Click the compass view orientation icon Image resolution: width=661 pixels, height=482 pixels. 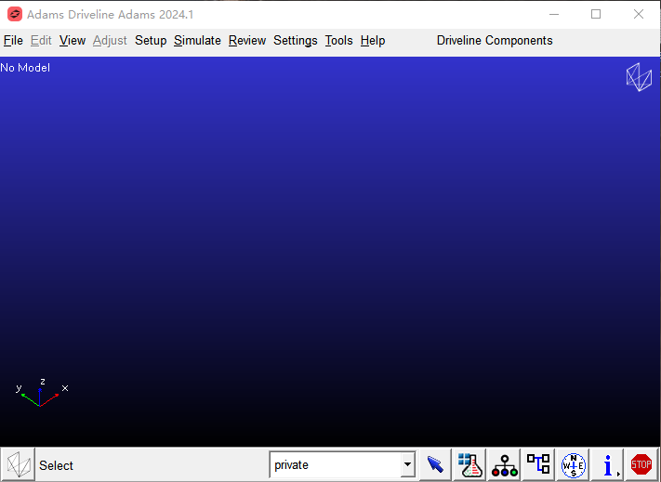(574, 464)
